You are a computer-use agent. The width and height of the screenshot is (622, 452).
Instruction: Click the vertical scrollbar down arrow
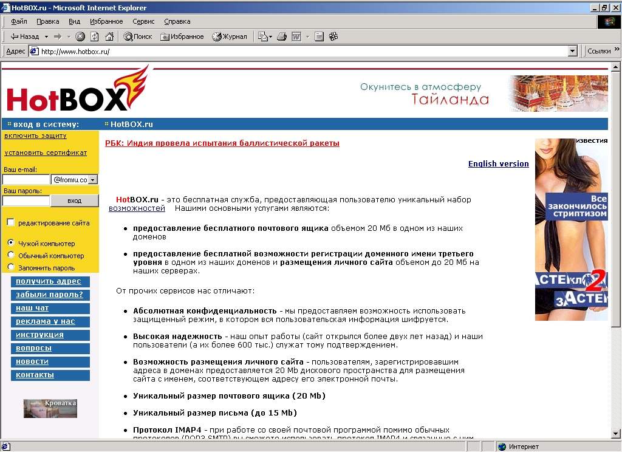coord(616,434)
